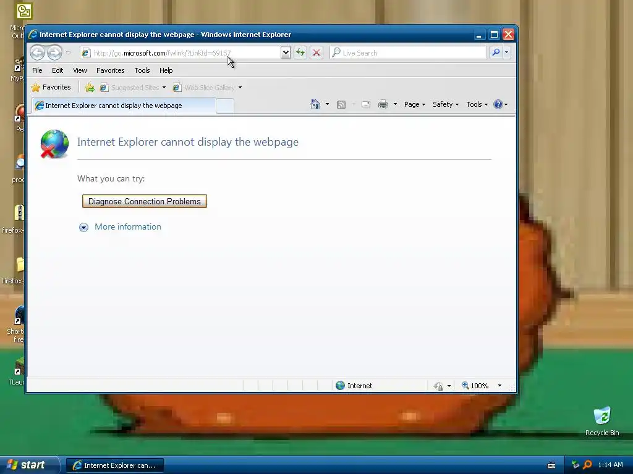Viewport: 633px width, 474px height.
Task: Click the orange magnifier tray icon
Action: pos(587,465)
